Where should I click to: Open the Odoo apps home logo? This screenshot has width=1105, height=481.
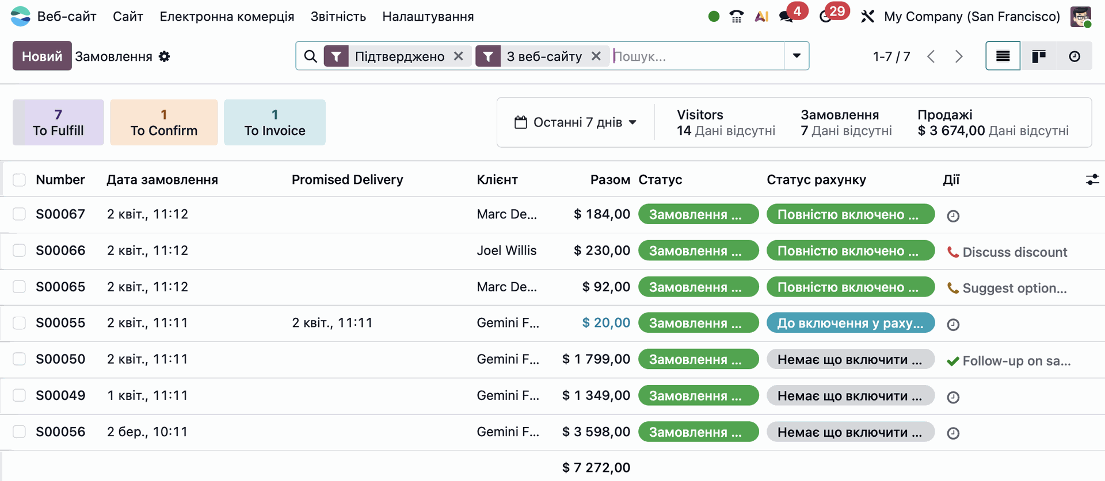point(20,17)
